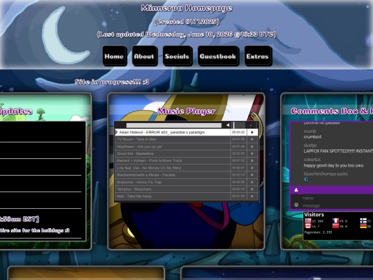This screenshot has height=280, width=373.
Task: Adjust the music player volume slider
Action: pos(238,125)
